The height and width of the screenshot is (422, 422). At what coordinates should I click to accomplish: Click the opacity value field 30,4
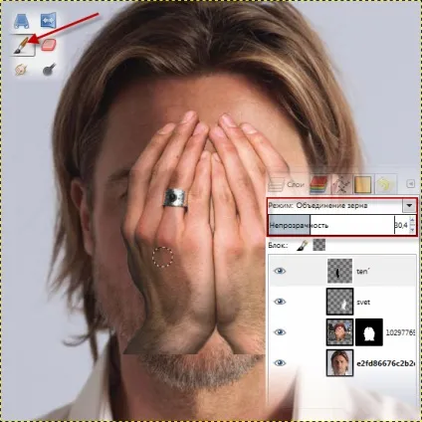click(x=401, y=225)
